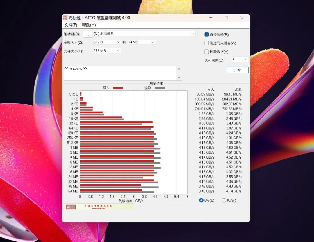This screenshot has width=314, height=242.
Task: Close the ATTO benchmark window
Action: (242, 18)
